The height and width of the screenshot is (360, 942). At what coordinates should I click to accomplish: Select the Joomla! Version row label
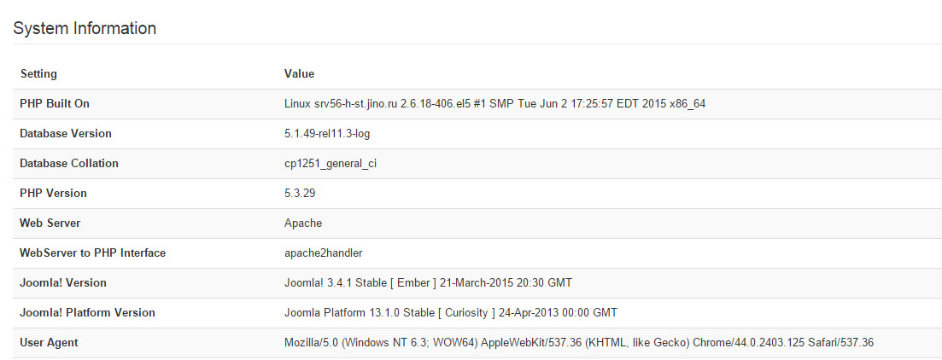tap(63, 283)
